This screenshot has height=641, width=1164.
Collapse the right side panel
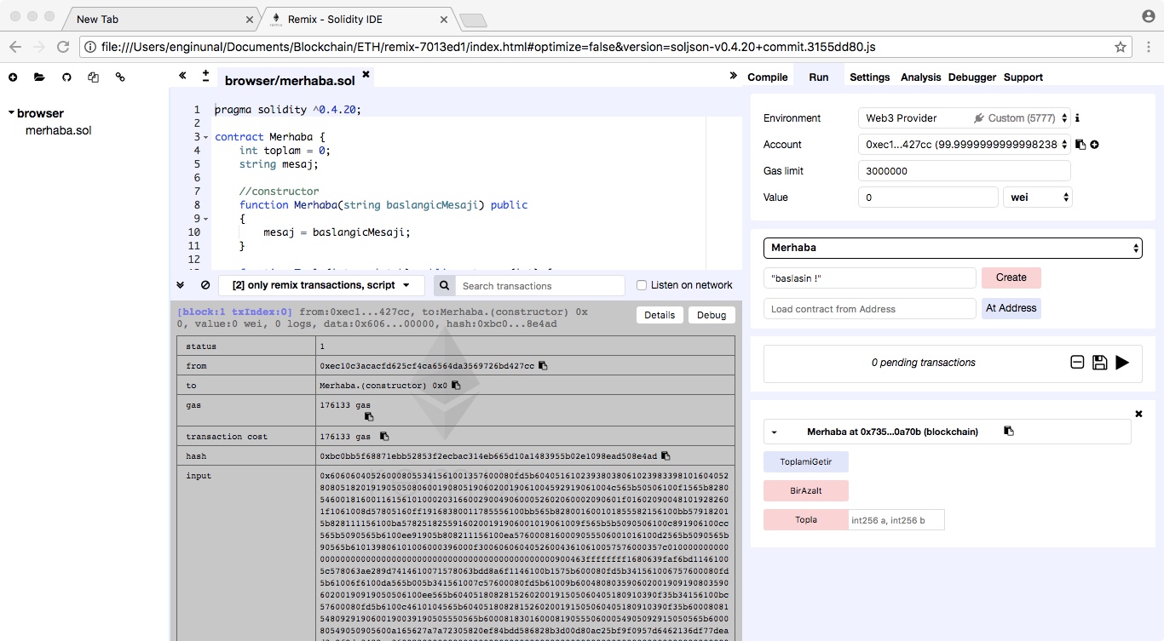(x=733, y=76)
